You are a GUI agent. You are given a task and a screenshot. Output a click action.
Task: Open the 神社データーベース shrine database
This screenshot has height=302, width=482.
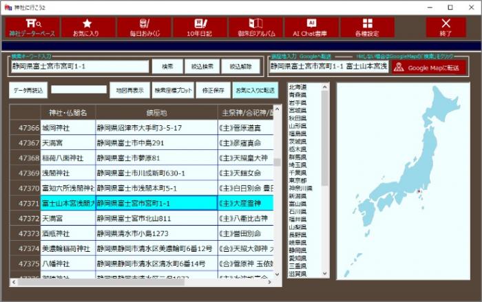[30, 28]
